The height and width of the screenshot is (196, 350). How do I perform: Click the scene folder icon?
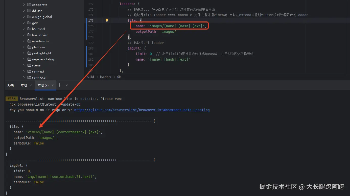(x=29, y=65)
